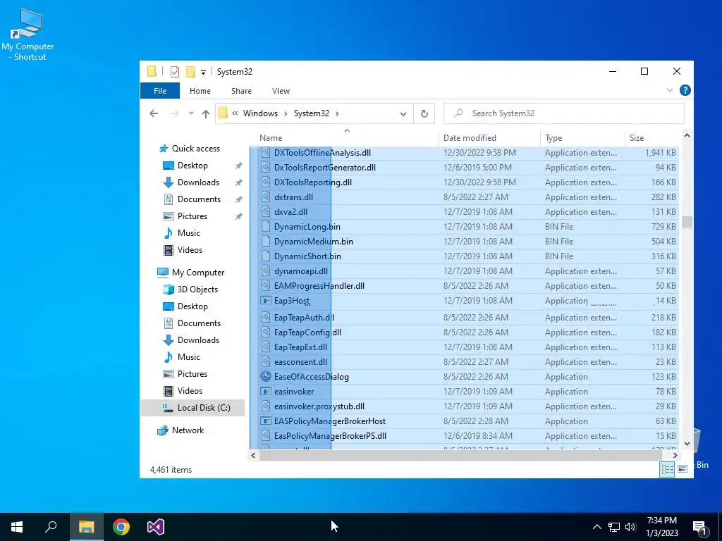This screenshot has height=541, width=722.
Task: Click the scroll up arrow of file list
Action: tap(687, 136)
